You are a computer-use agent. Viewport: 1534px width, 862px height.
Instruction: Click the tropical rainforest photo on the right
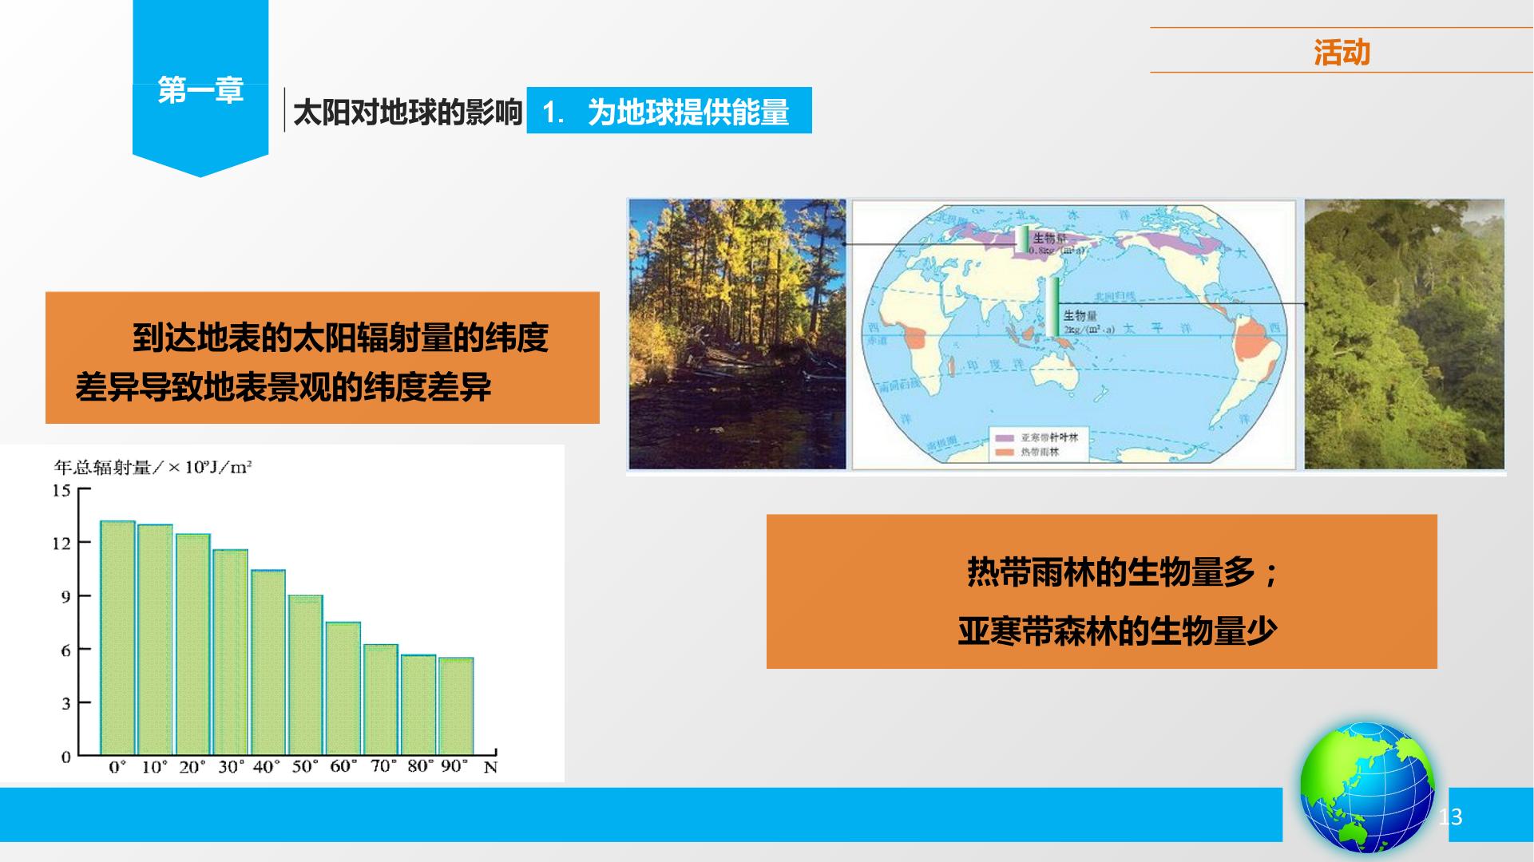coord(1404,334)
